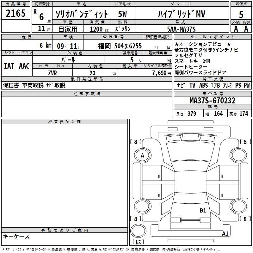The height and width of the screenshot is (253, 253).
Task: Click the PS equipment label
Action: point(238,85)
